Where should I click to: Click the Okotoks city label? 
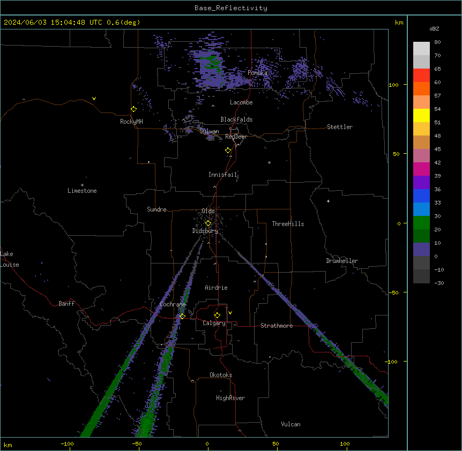221,375
